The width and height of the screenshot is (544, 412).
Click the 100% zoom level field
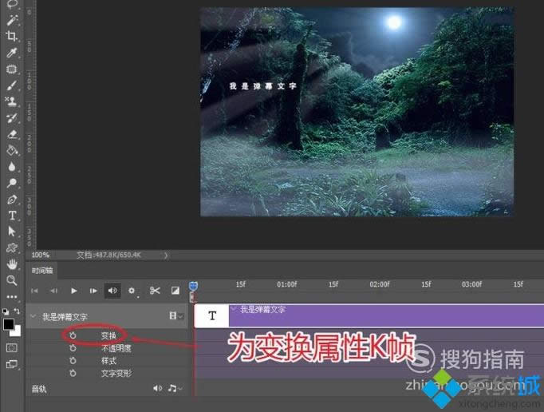[40, 255]
